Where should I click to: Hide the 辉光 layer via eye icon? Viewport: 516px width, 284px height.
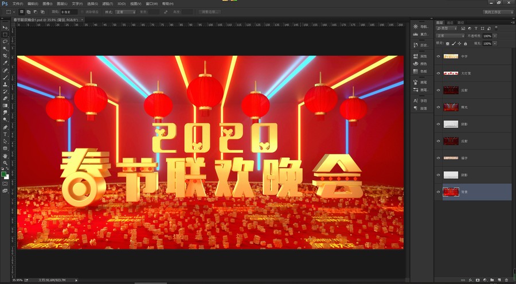pos(439,107)
